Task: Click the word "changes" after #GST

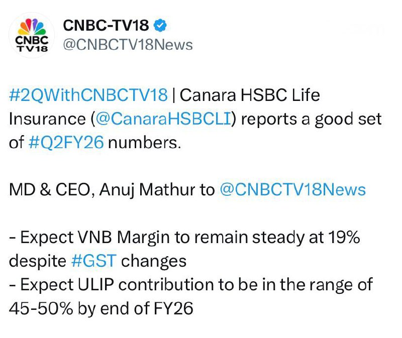Action: click(x=154, y=261)
